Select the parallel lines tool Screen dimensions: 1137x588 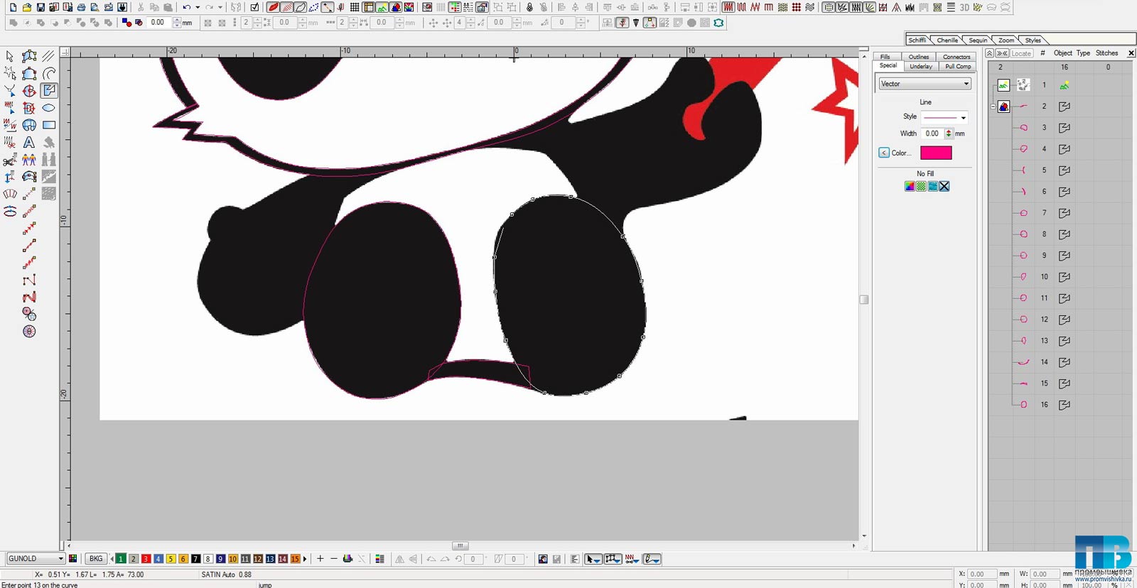[49, 56]
